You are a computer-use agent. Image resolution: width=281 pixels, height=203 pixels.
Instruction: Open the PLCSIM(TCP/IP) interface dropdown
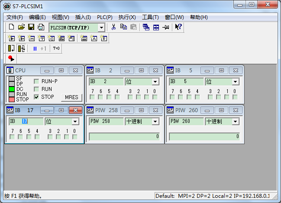point(101,28)
